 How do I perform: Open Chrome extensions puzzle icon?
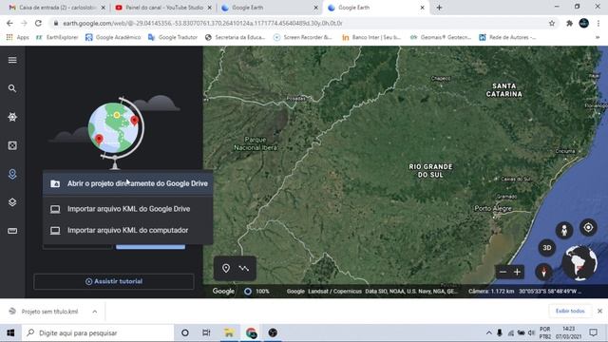pos(569,23)
